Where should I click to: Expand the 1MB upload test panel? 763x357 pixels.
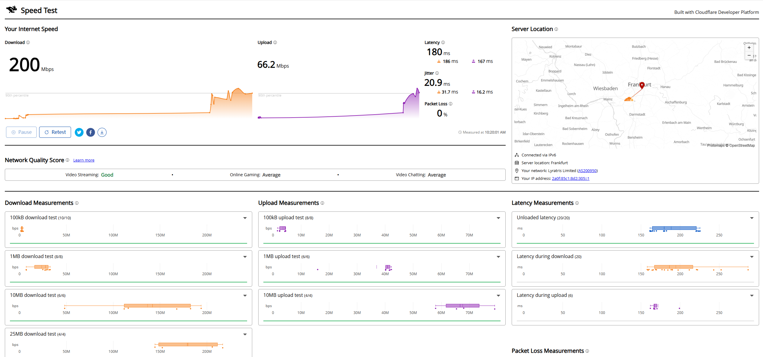click(x=498, y=257)
